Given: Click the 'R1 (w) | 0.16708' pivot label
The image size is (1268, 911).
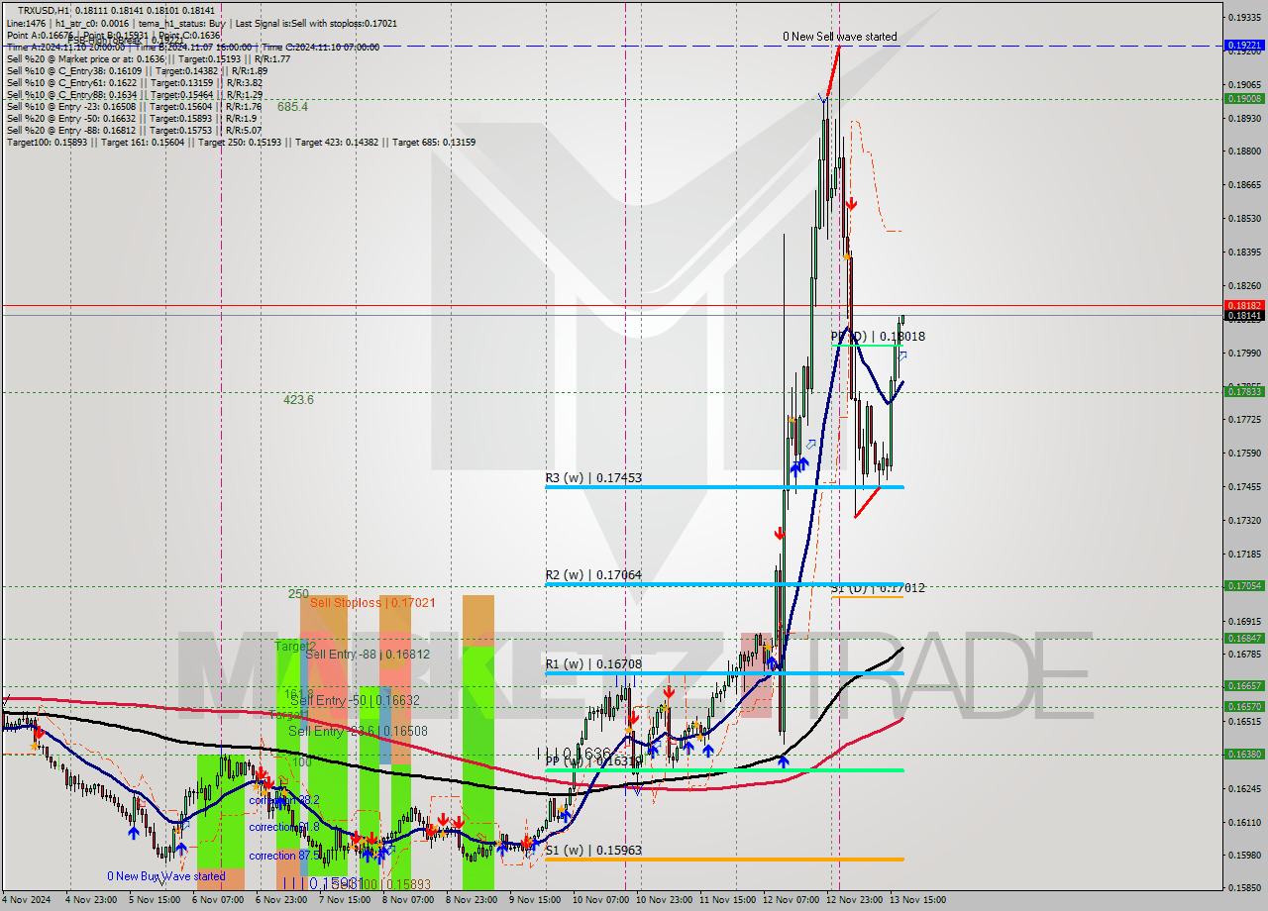Looking at the screenshot, I should [593, 664].
